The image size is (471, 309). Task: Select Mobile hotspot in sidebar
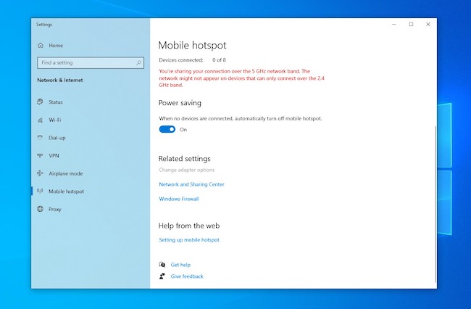point(91,191)
